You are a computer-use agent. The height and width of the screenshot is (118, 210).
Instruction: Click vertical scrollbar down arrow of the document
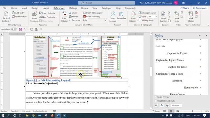tap(151, 108)
